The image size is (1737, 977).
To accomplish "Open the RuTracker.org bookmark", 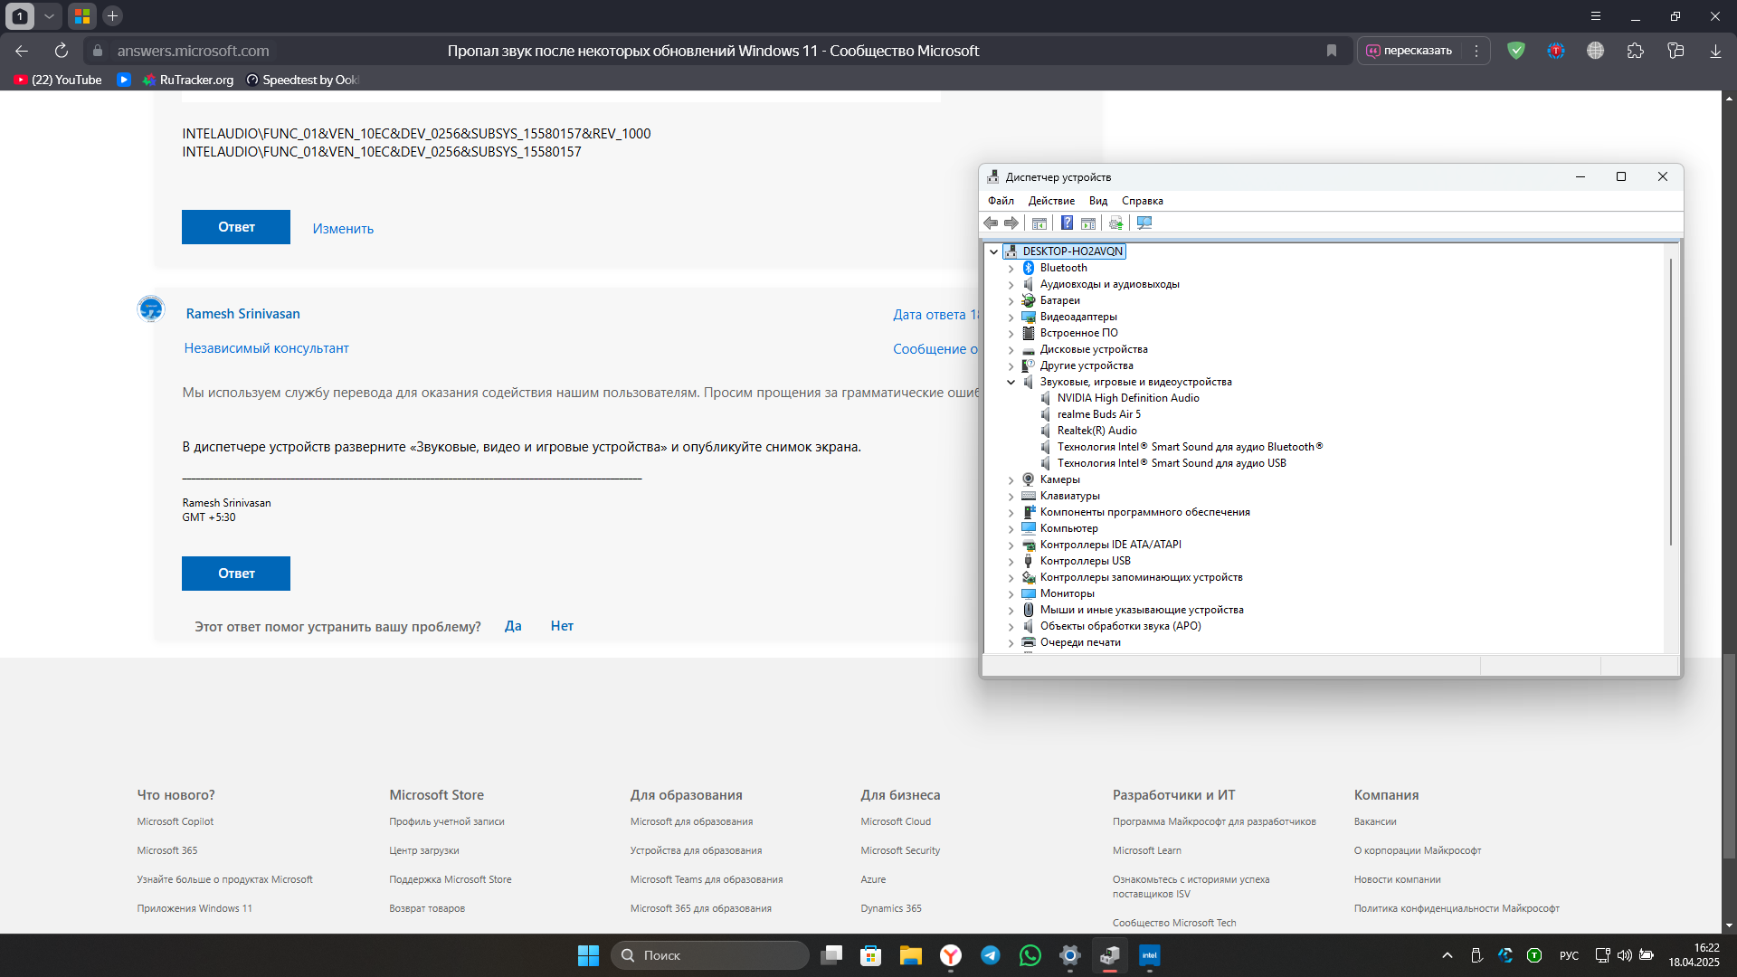I will [188, 80].
